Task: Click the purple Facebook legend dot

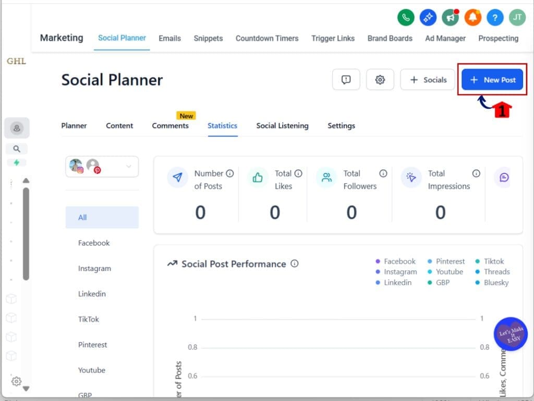Action: [x=377, y=261]
